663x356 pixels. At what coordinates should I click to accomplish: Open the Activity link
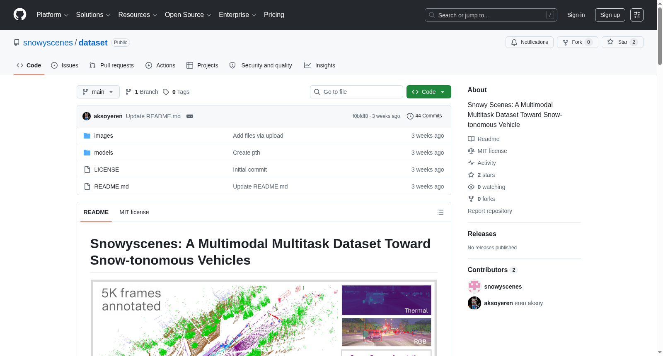(482, 163)
